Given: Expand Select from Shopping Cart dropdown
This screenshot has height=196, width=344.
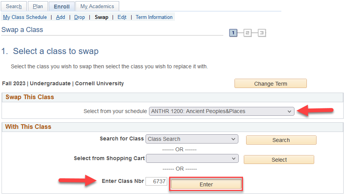Looking at the screenshot, I should point(192,159).
